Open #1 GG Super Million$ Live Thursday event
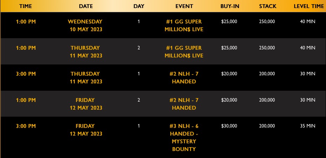 coord(184,52)
